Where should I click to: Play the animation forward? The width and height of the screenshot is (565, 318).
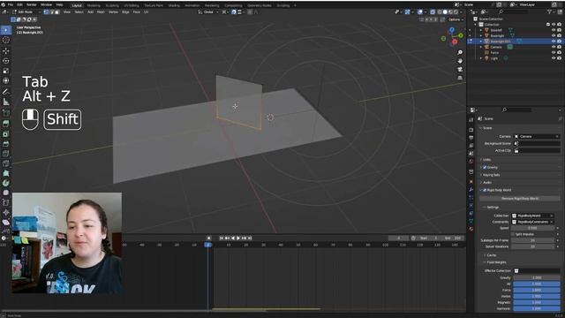tap(238, 238)
